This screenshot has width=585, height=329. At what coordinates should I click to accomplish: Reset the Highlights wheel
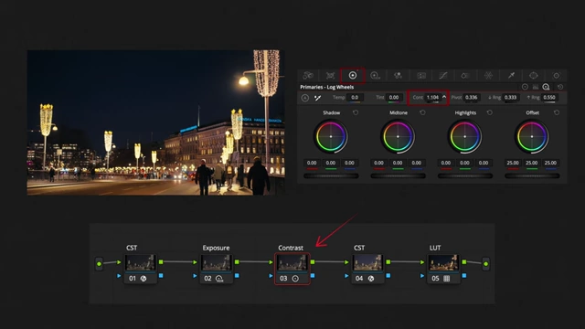(x=490, y=112)
